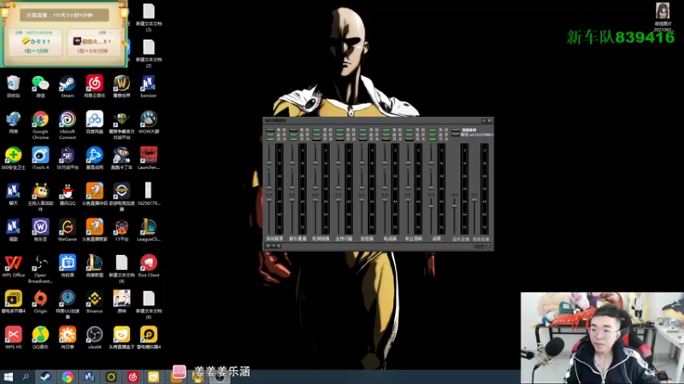The width and height of the screenshot is (684, 384).
Task: Minimize the MX8 mixer window
Action: [x=484, y=120]
